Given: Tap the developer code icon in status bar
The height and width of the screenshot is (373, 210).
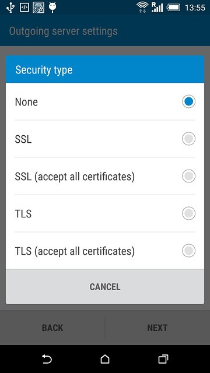Looking at the screenshot, I should (24, 8).
